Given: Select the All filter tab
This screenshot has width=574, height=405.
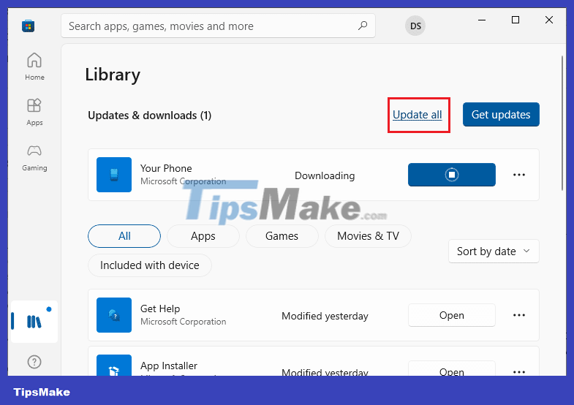Looking at the screenshot, I should [124, 236].
